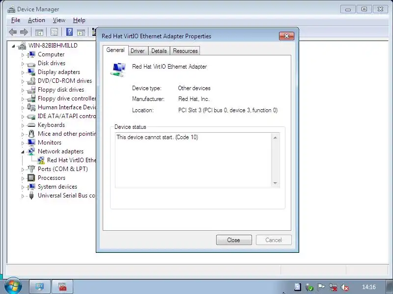Click the Disk drives icon in tree
393x294 pixels.
tap(31, 64)
